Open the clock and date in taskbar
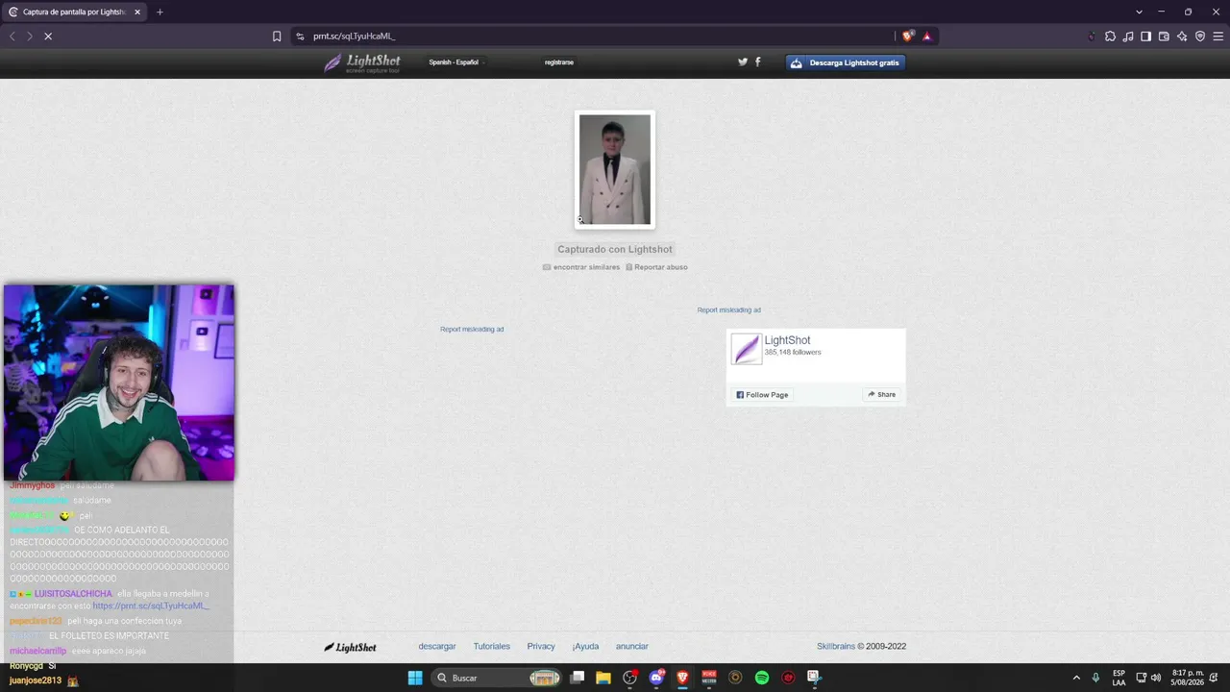Viewport: 1230px width, 692px height. (x=1188, y=678)
